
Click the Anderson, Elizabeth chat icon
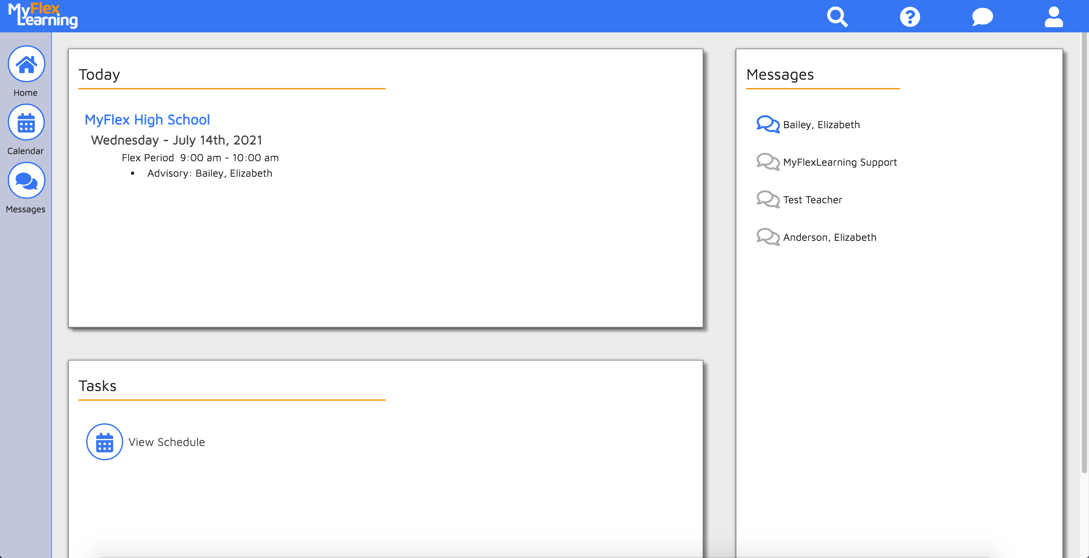pos(768,237)
